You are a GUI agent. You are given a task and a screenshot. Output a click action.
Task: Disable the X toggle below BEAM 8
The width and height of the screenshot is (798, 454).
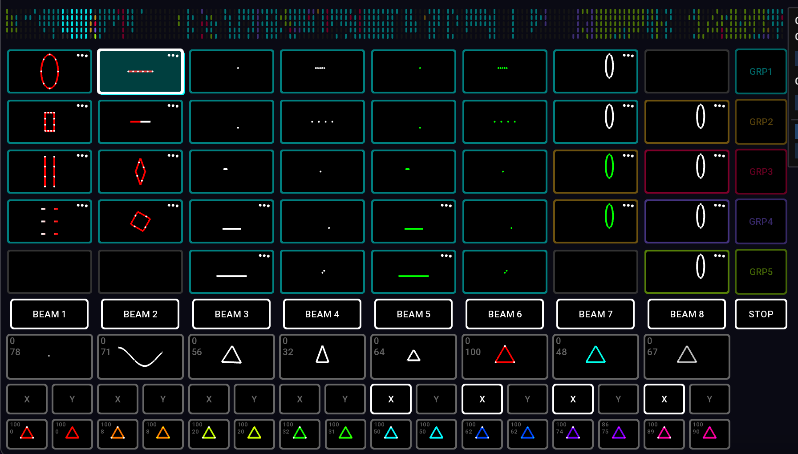click(x=664, y=399)
